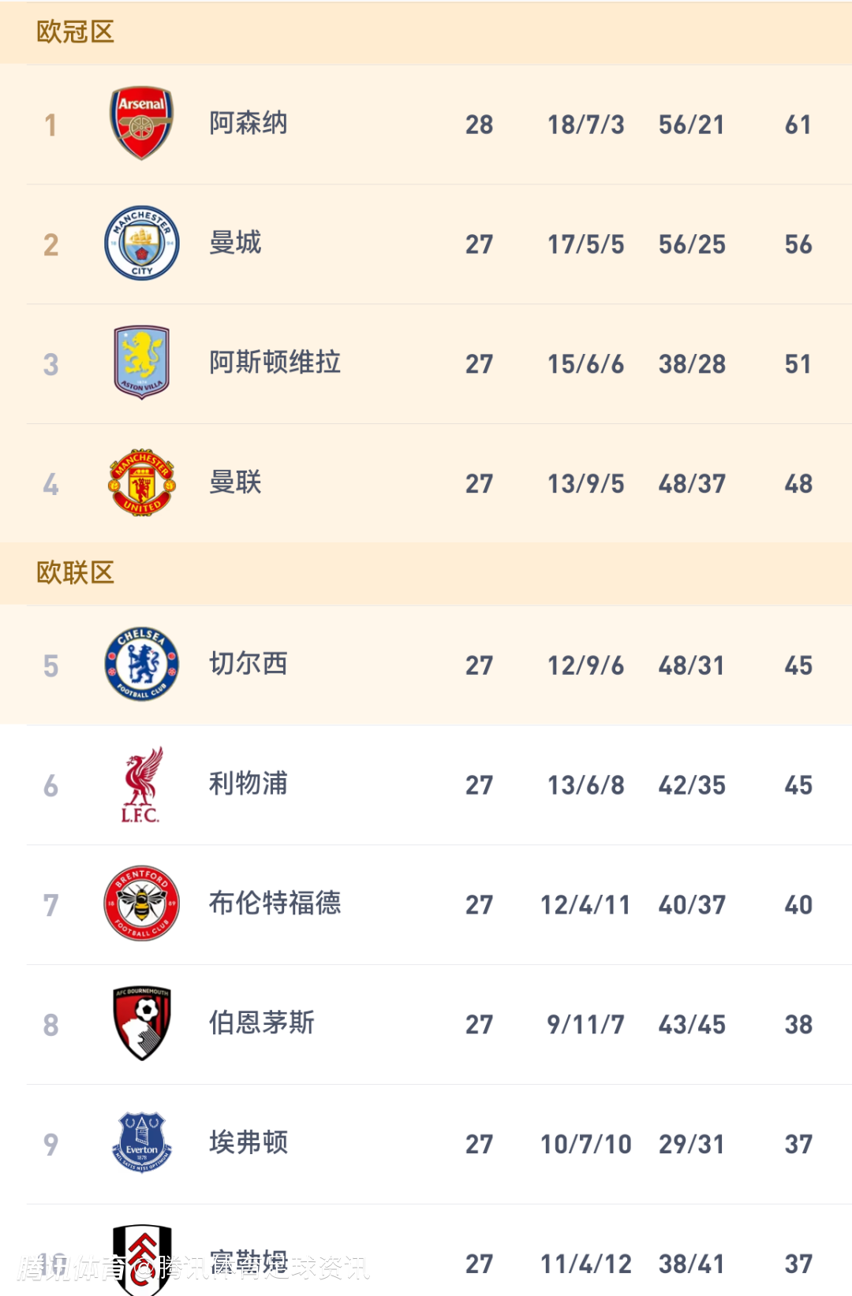852x1296 pixels.
Task: Select the AFC Bournemouth crest
Action: point(142,1023)
